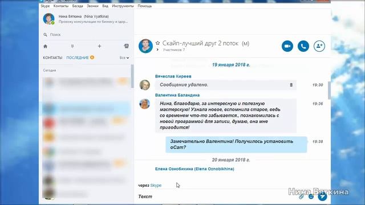
Task: Click Valentina's message starting 'Нина, благодарю'
Action: [x=226, y=116]
